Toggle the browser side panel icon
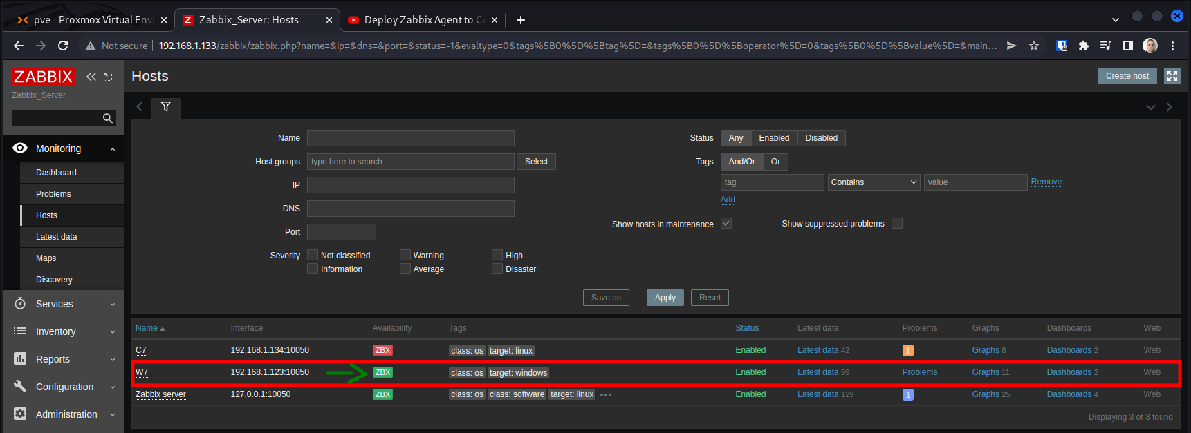This screenshot has height=433, width=1191. pyautogui.click(x=1128, y=46)
